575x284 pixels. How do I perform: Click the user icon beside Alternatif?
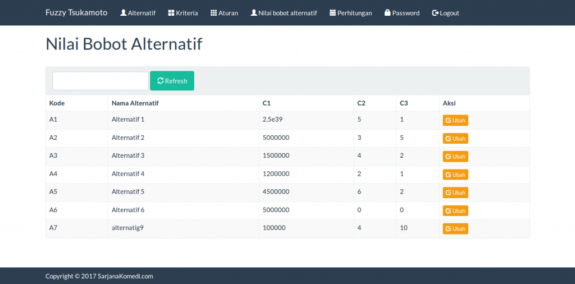tap(124, 13)
